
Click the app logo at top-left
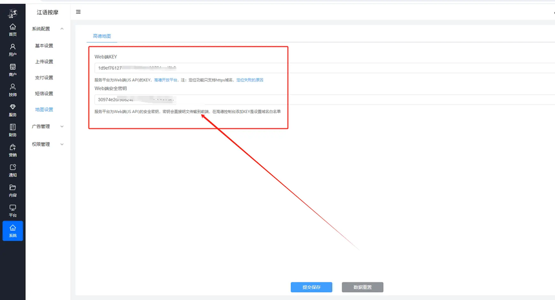(13, 14)
